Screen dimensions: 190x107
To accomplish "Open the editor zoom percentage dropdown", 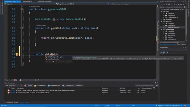I will click(x=7, y=80).
